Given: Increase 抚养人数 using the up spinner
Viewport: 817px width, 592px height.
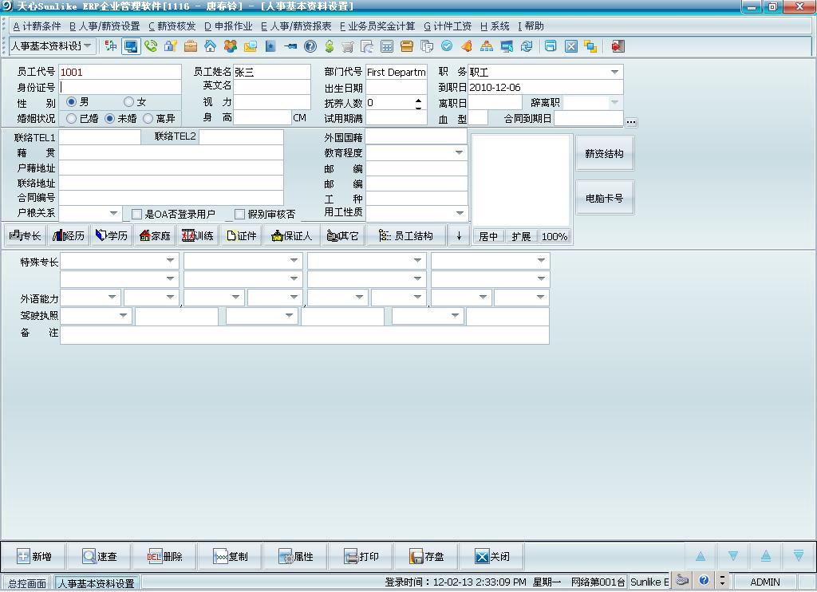Looking at the screenshot, I should point(418,100).
